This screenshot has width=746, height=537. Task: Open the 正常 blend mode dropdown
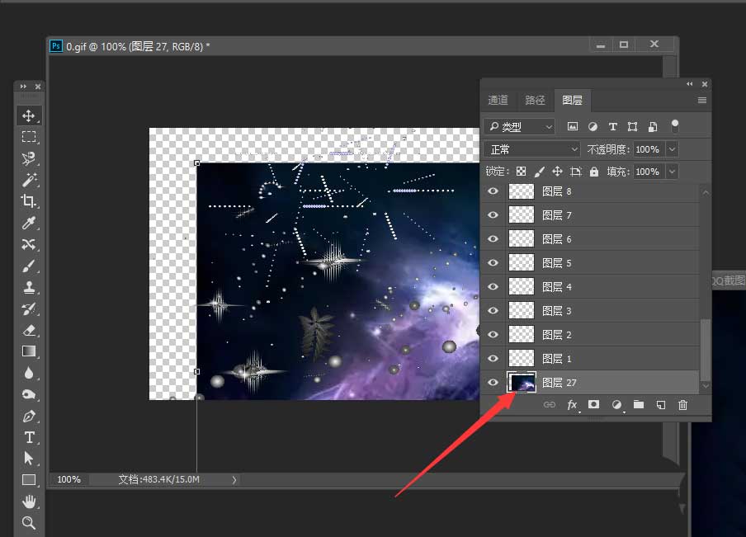pos(532,149)
